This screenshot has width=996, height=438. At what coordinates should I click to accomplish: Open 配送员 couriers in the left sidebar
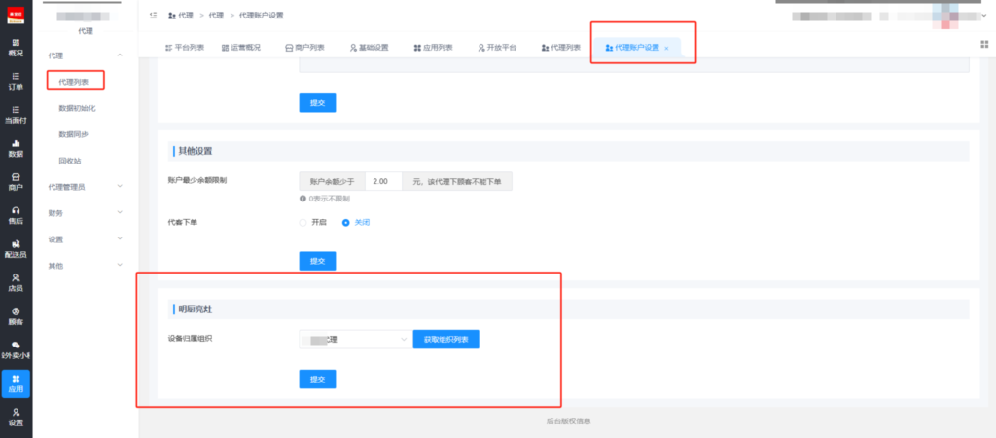[16, 250]
